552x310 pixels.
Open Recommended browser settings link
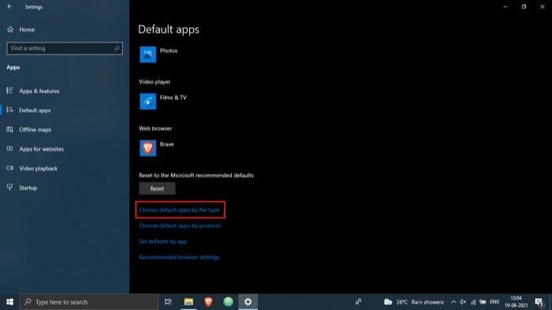[x=179, y=257]
